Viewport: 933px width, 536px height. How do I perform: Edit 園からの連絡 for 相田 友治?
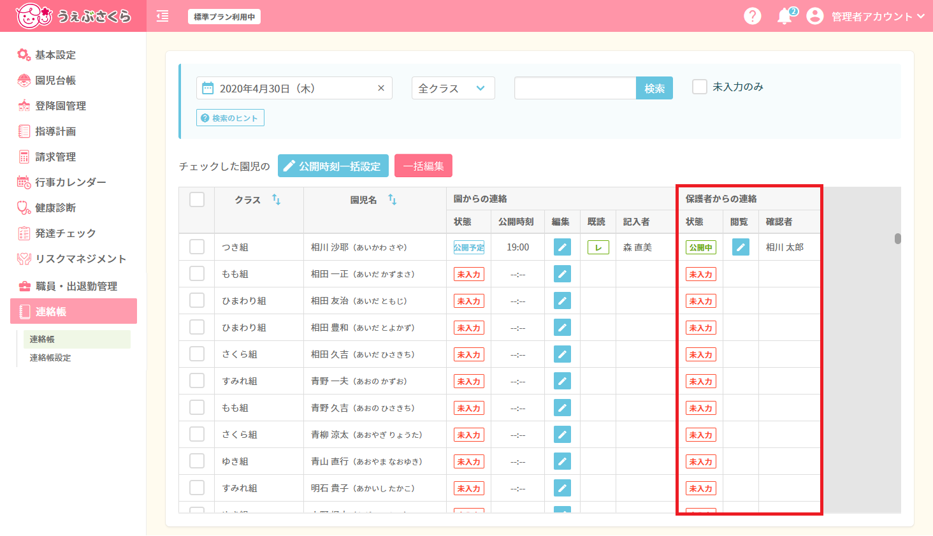pyautogui.click(x=562, y=300)
